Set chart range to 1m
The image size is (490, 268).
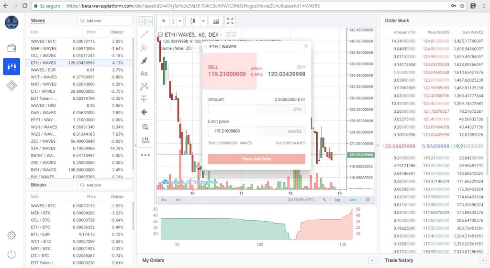click(x=178, y=200)
